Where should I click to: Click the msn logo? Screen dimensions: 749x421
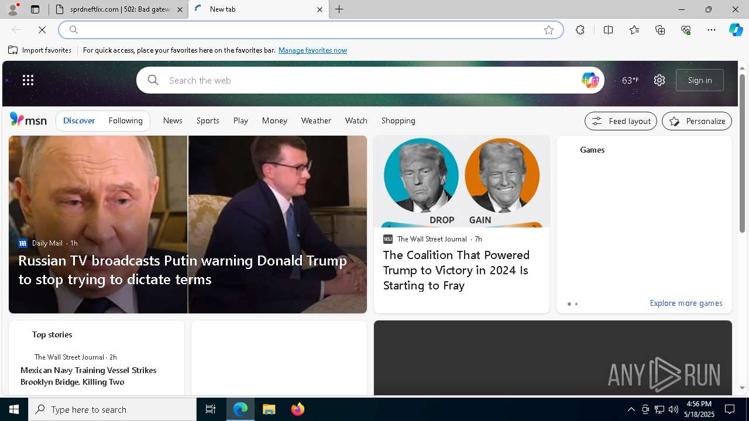point(28,120)
